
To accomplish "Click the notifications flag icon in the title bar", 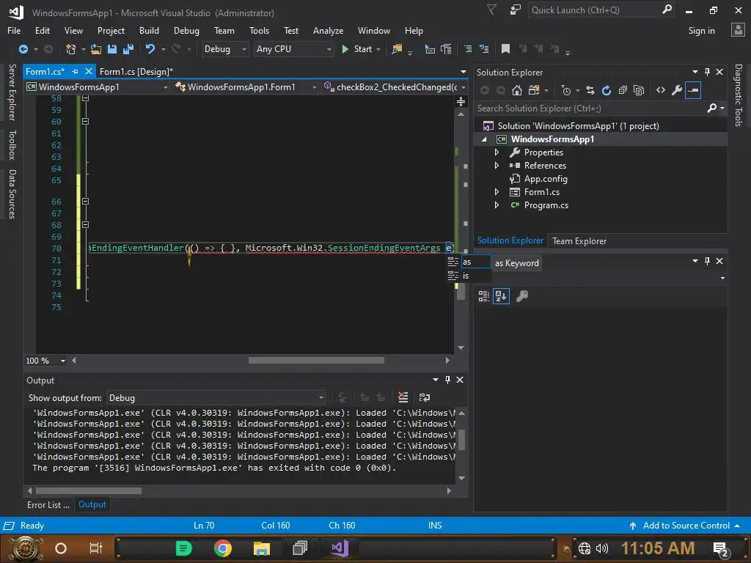I will pyautogui.click(x=492, y=10).
